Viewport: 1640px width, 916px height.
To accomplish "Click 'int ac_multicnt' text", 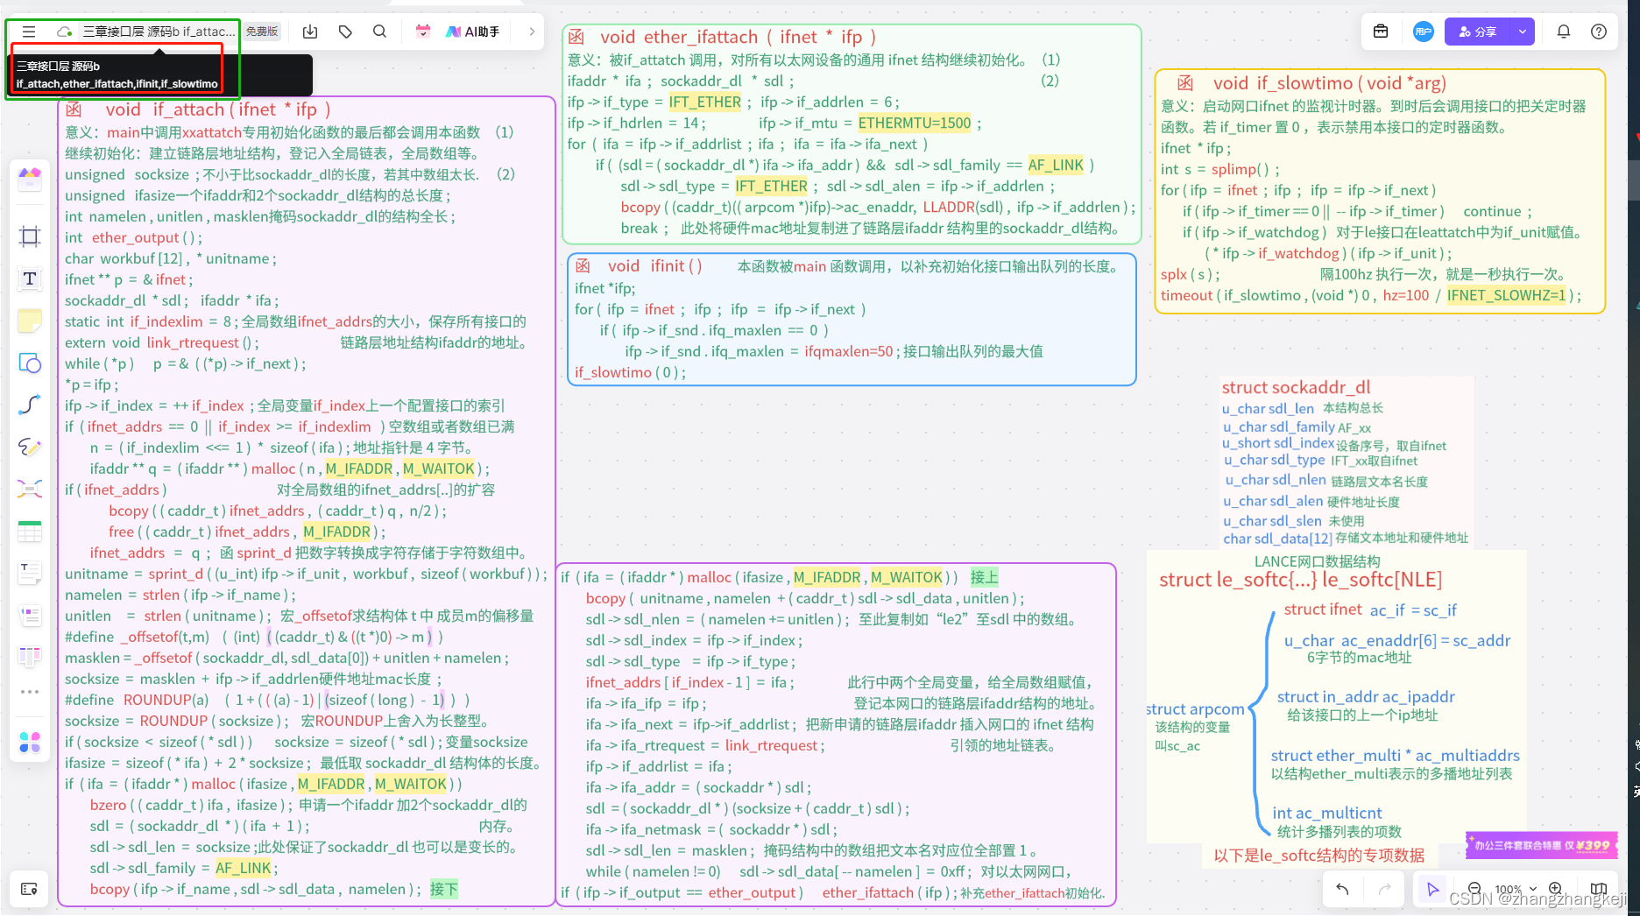I will tap(1326, 813).
